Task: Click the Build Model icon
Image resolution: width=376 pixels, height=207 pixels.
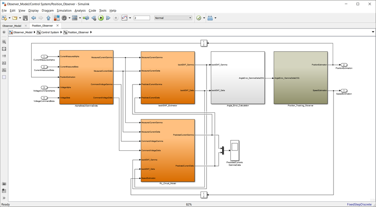Action: [x=210, y=18]
